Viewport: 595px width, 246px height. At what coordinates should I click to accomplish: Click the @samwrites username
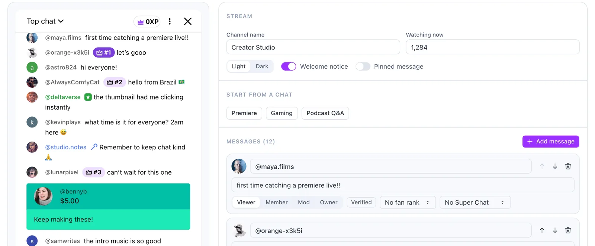[62, 241]
